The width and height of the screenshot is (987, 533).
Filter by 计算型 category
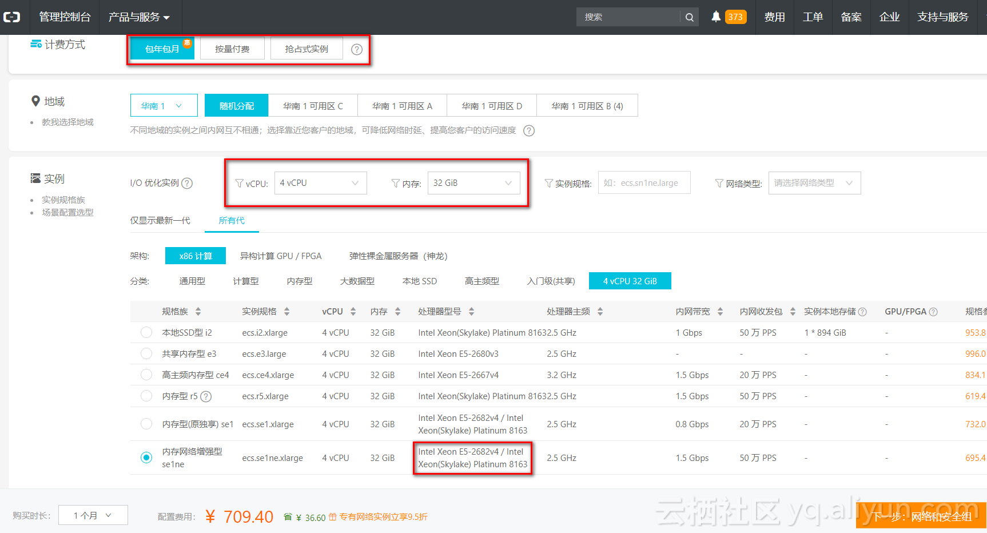coord(246,281)
